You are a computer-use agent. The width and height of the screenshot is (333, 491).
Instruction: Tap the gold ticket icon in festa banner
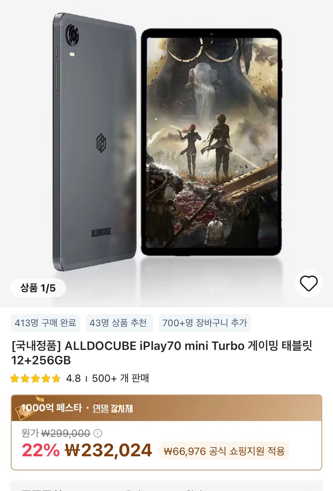coord(27,408)
